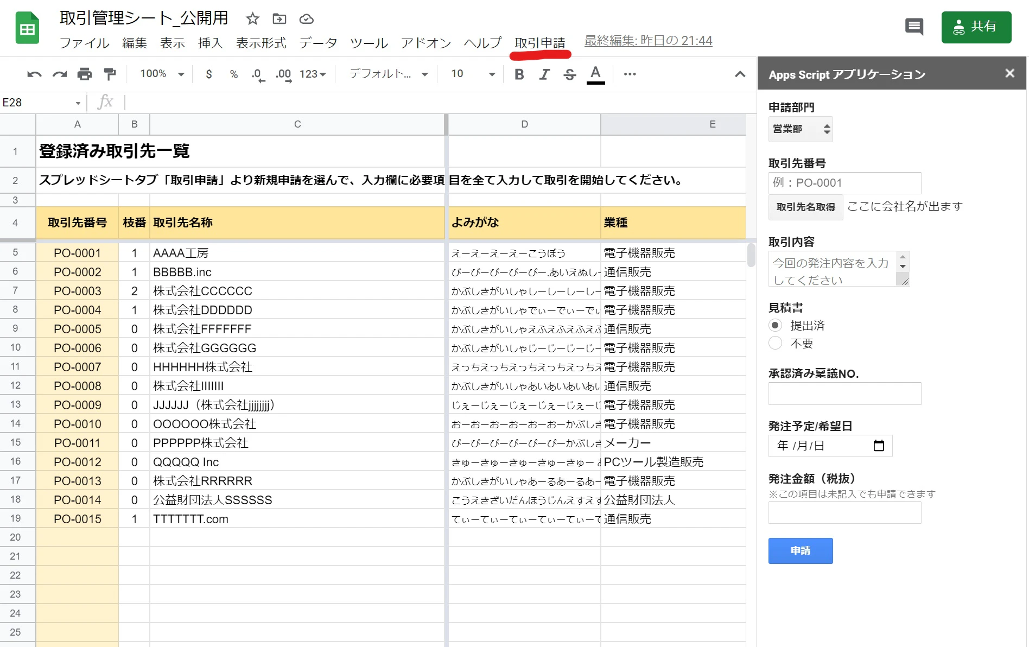Viewport: 1029px width, 647px height.
Task: Focus the 発注金額（税抜） input field
Action: [x=844, y=513]
